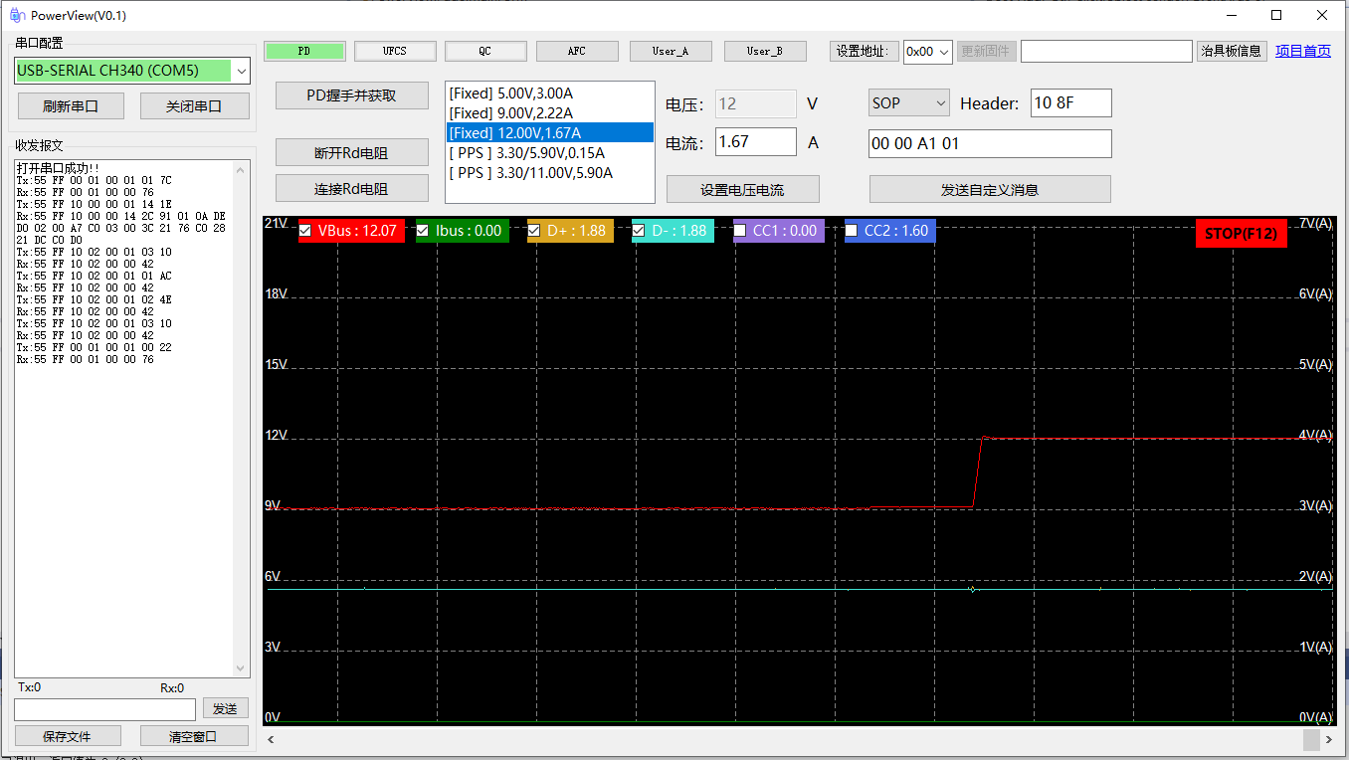
Task: Switch to the UFCS protocol tab
Action: (x=395, y=51)
